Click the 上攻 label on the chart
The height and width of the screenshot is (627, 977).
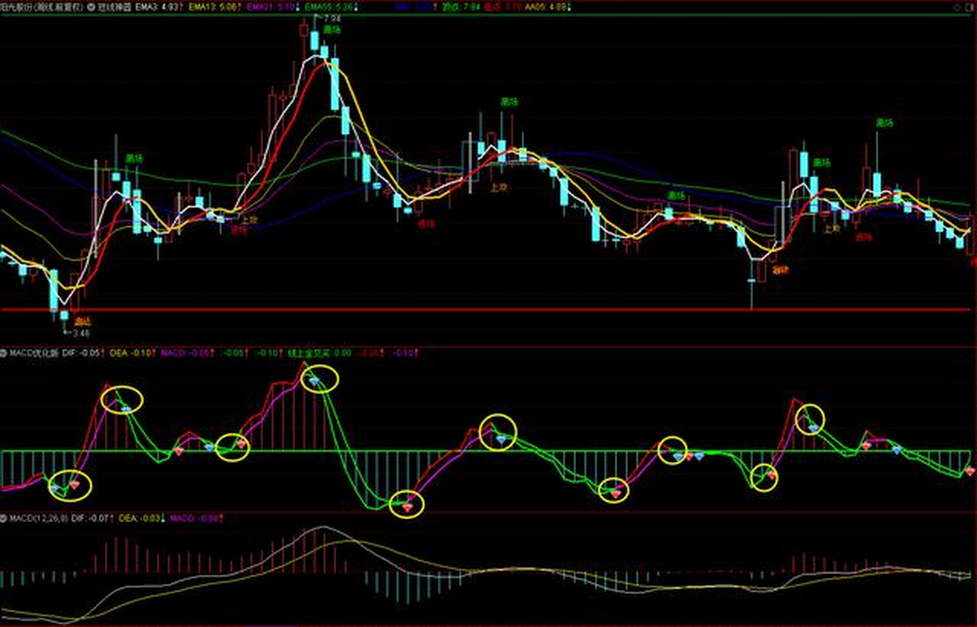click(x=498, y=187)
